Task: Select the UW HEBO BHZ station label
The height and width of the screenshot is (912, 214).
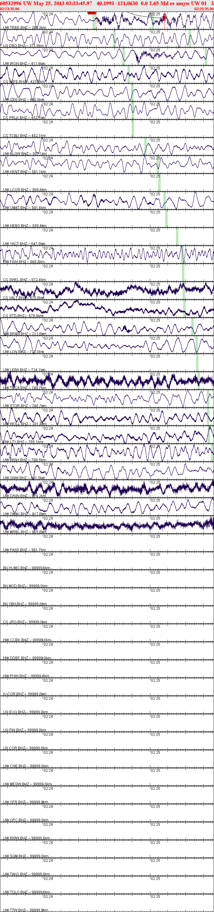Action: tap(25, 226)
